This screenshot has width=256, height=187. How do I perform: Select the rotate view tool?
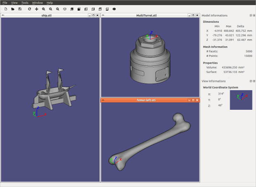click(29, 9)
